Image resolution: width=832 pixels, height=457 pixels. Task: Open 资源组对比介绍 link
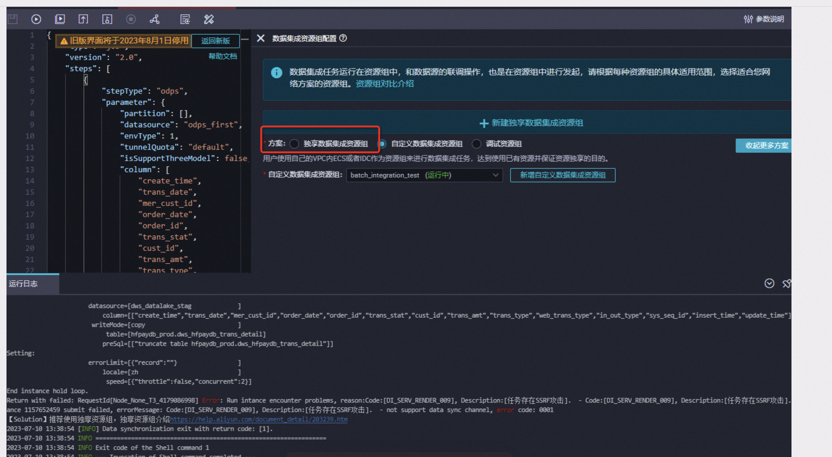tap(384, 84)
